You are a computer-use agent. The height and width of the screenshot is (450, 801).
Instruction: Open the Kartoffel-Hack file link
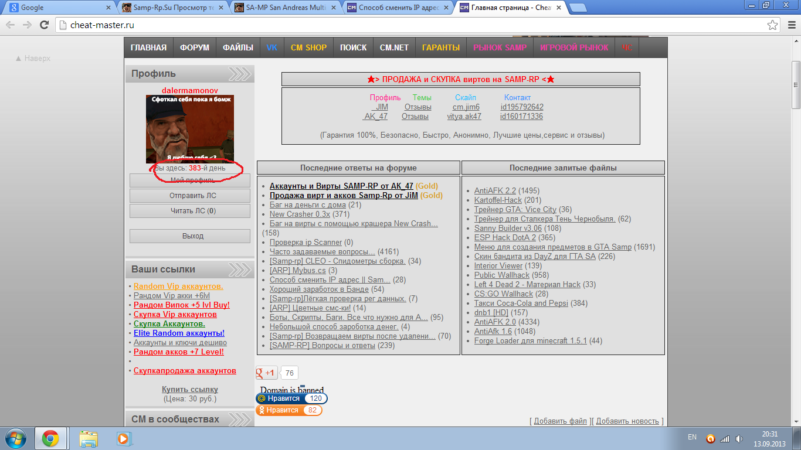tap(498, 200)
